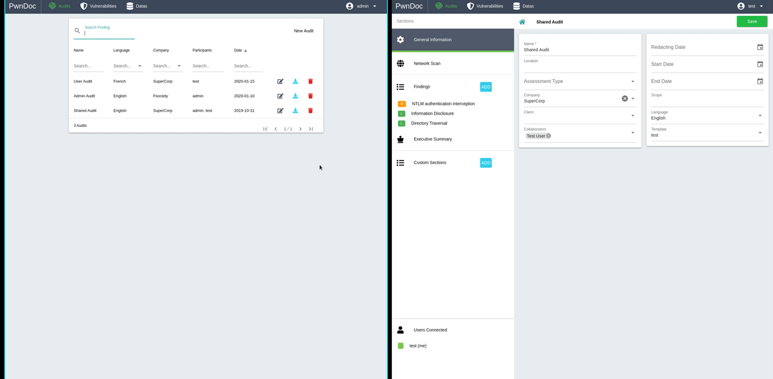Edit the Shared Audit entry

[x=280, y=110]
